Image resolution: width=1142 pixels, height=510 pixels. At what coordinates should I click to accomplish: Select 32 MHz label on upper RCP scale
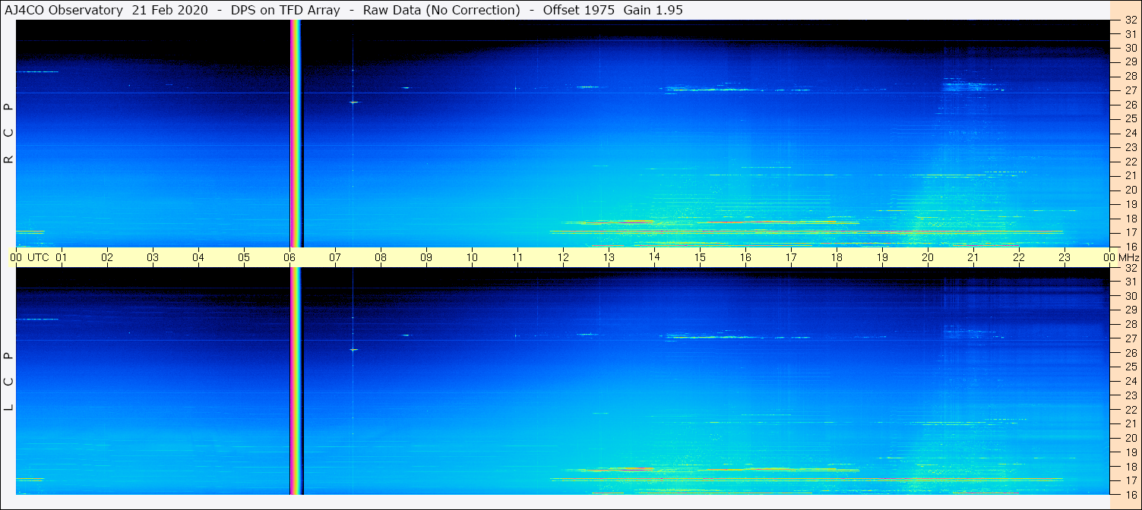click(1130, 20)
